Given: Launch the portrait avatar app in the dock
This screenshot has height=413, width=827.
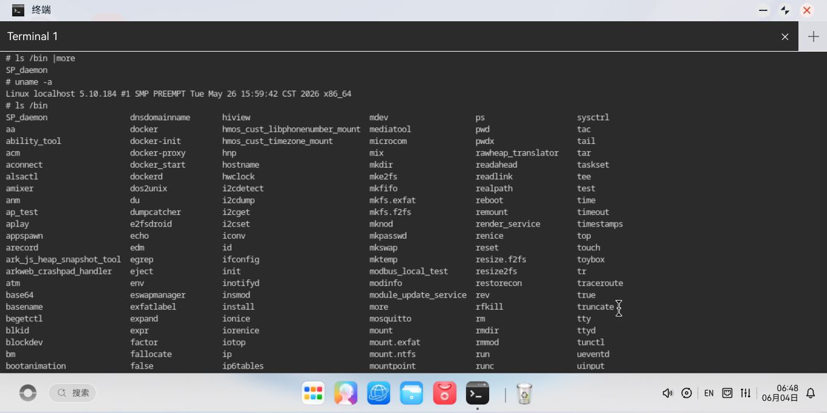Looking at the screenshot, I should [x=346, y=393].
